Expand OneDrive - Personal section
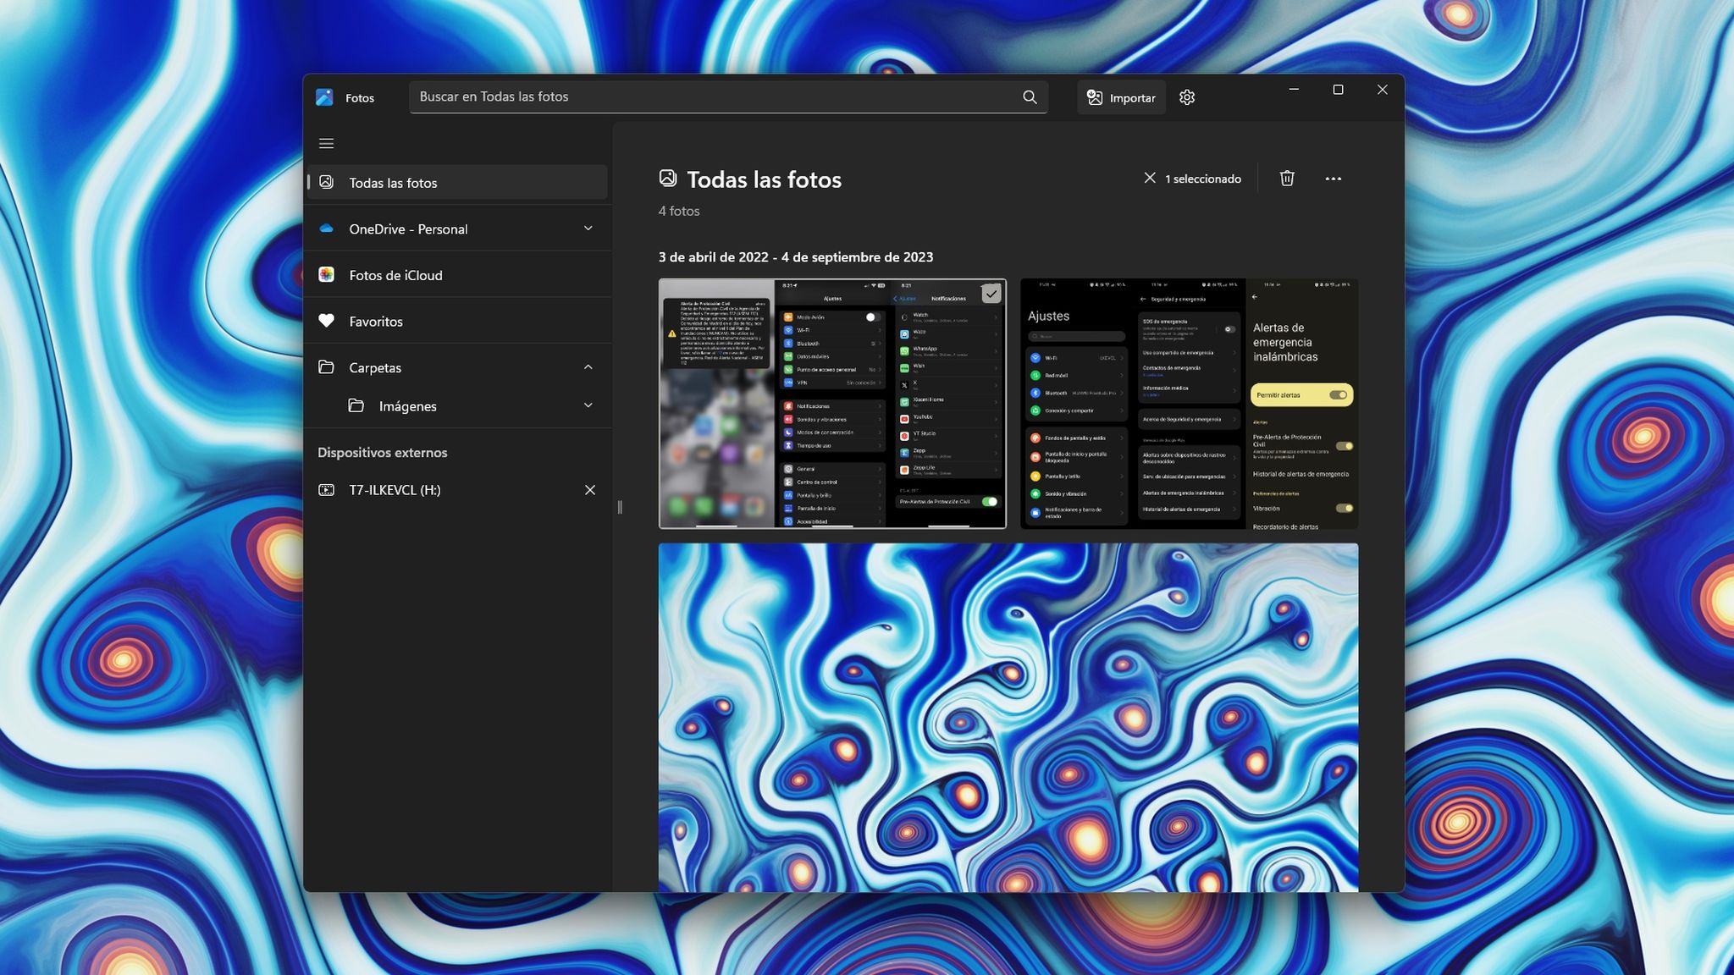Screen dimensions: 1734x975 (588, 228)
